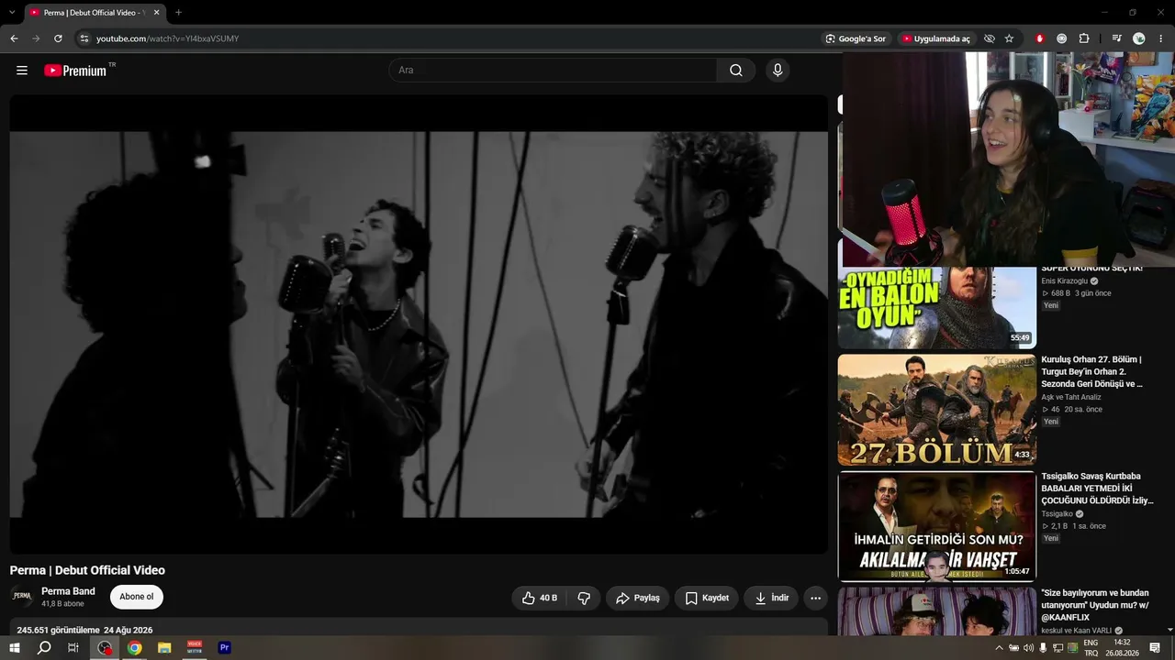Dislike the Perma Debut video
The image size is (1175, 660).
584,598
